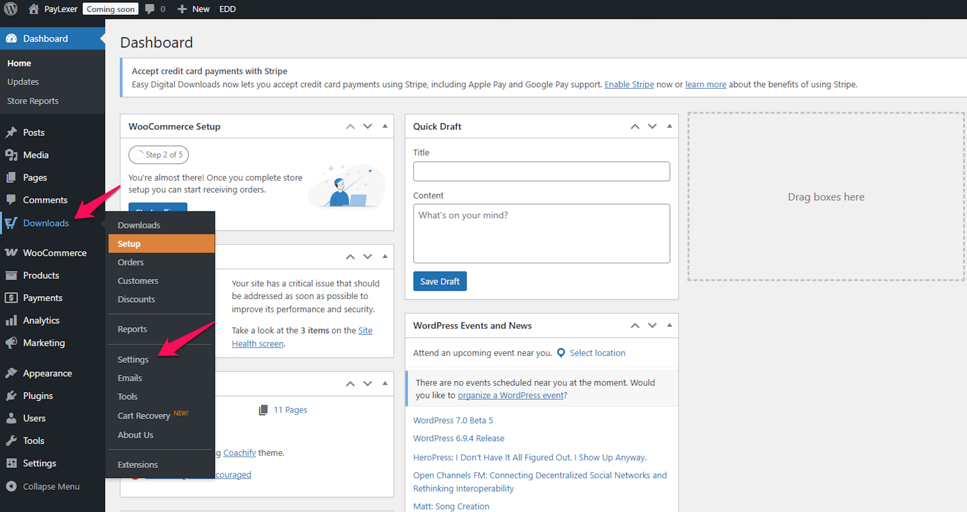Click the WordPress logo icon
The image size is (967, 512).
point(11,9)
